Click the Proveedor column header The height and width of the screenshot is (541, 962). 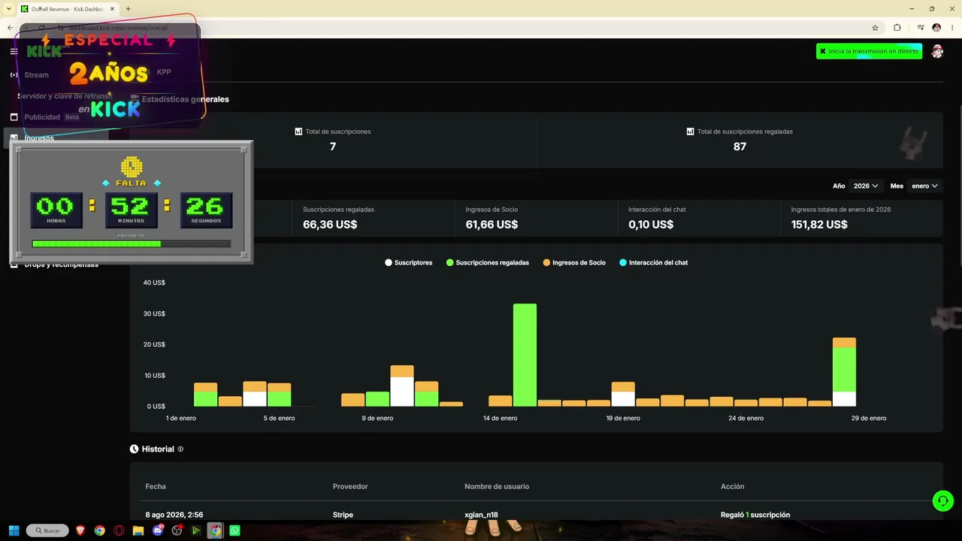coord(350,487)
